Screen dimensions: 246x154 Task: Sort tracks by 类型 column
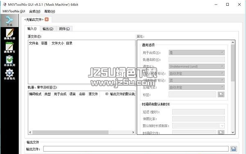coord(47,94)
